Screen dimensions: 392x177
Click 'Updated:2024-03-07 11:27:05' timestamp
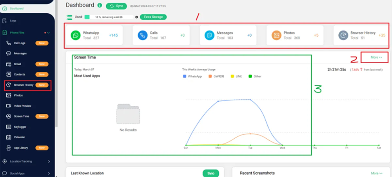(148, 6)
